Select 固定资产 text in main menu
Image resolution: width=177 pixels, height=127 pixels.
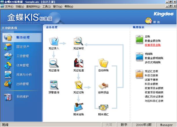[x=23, y=47]
